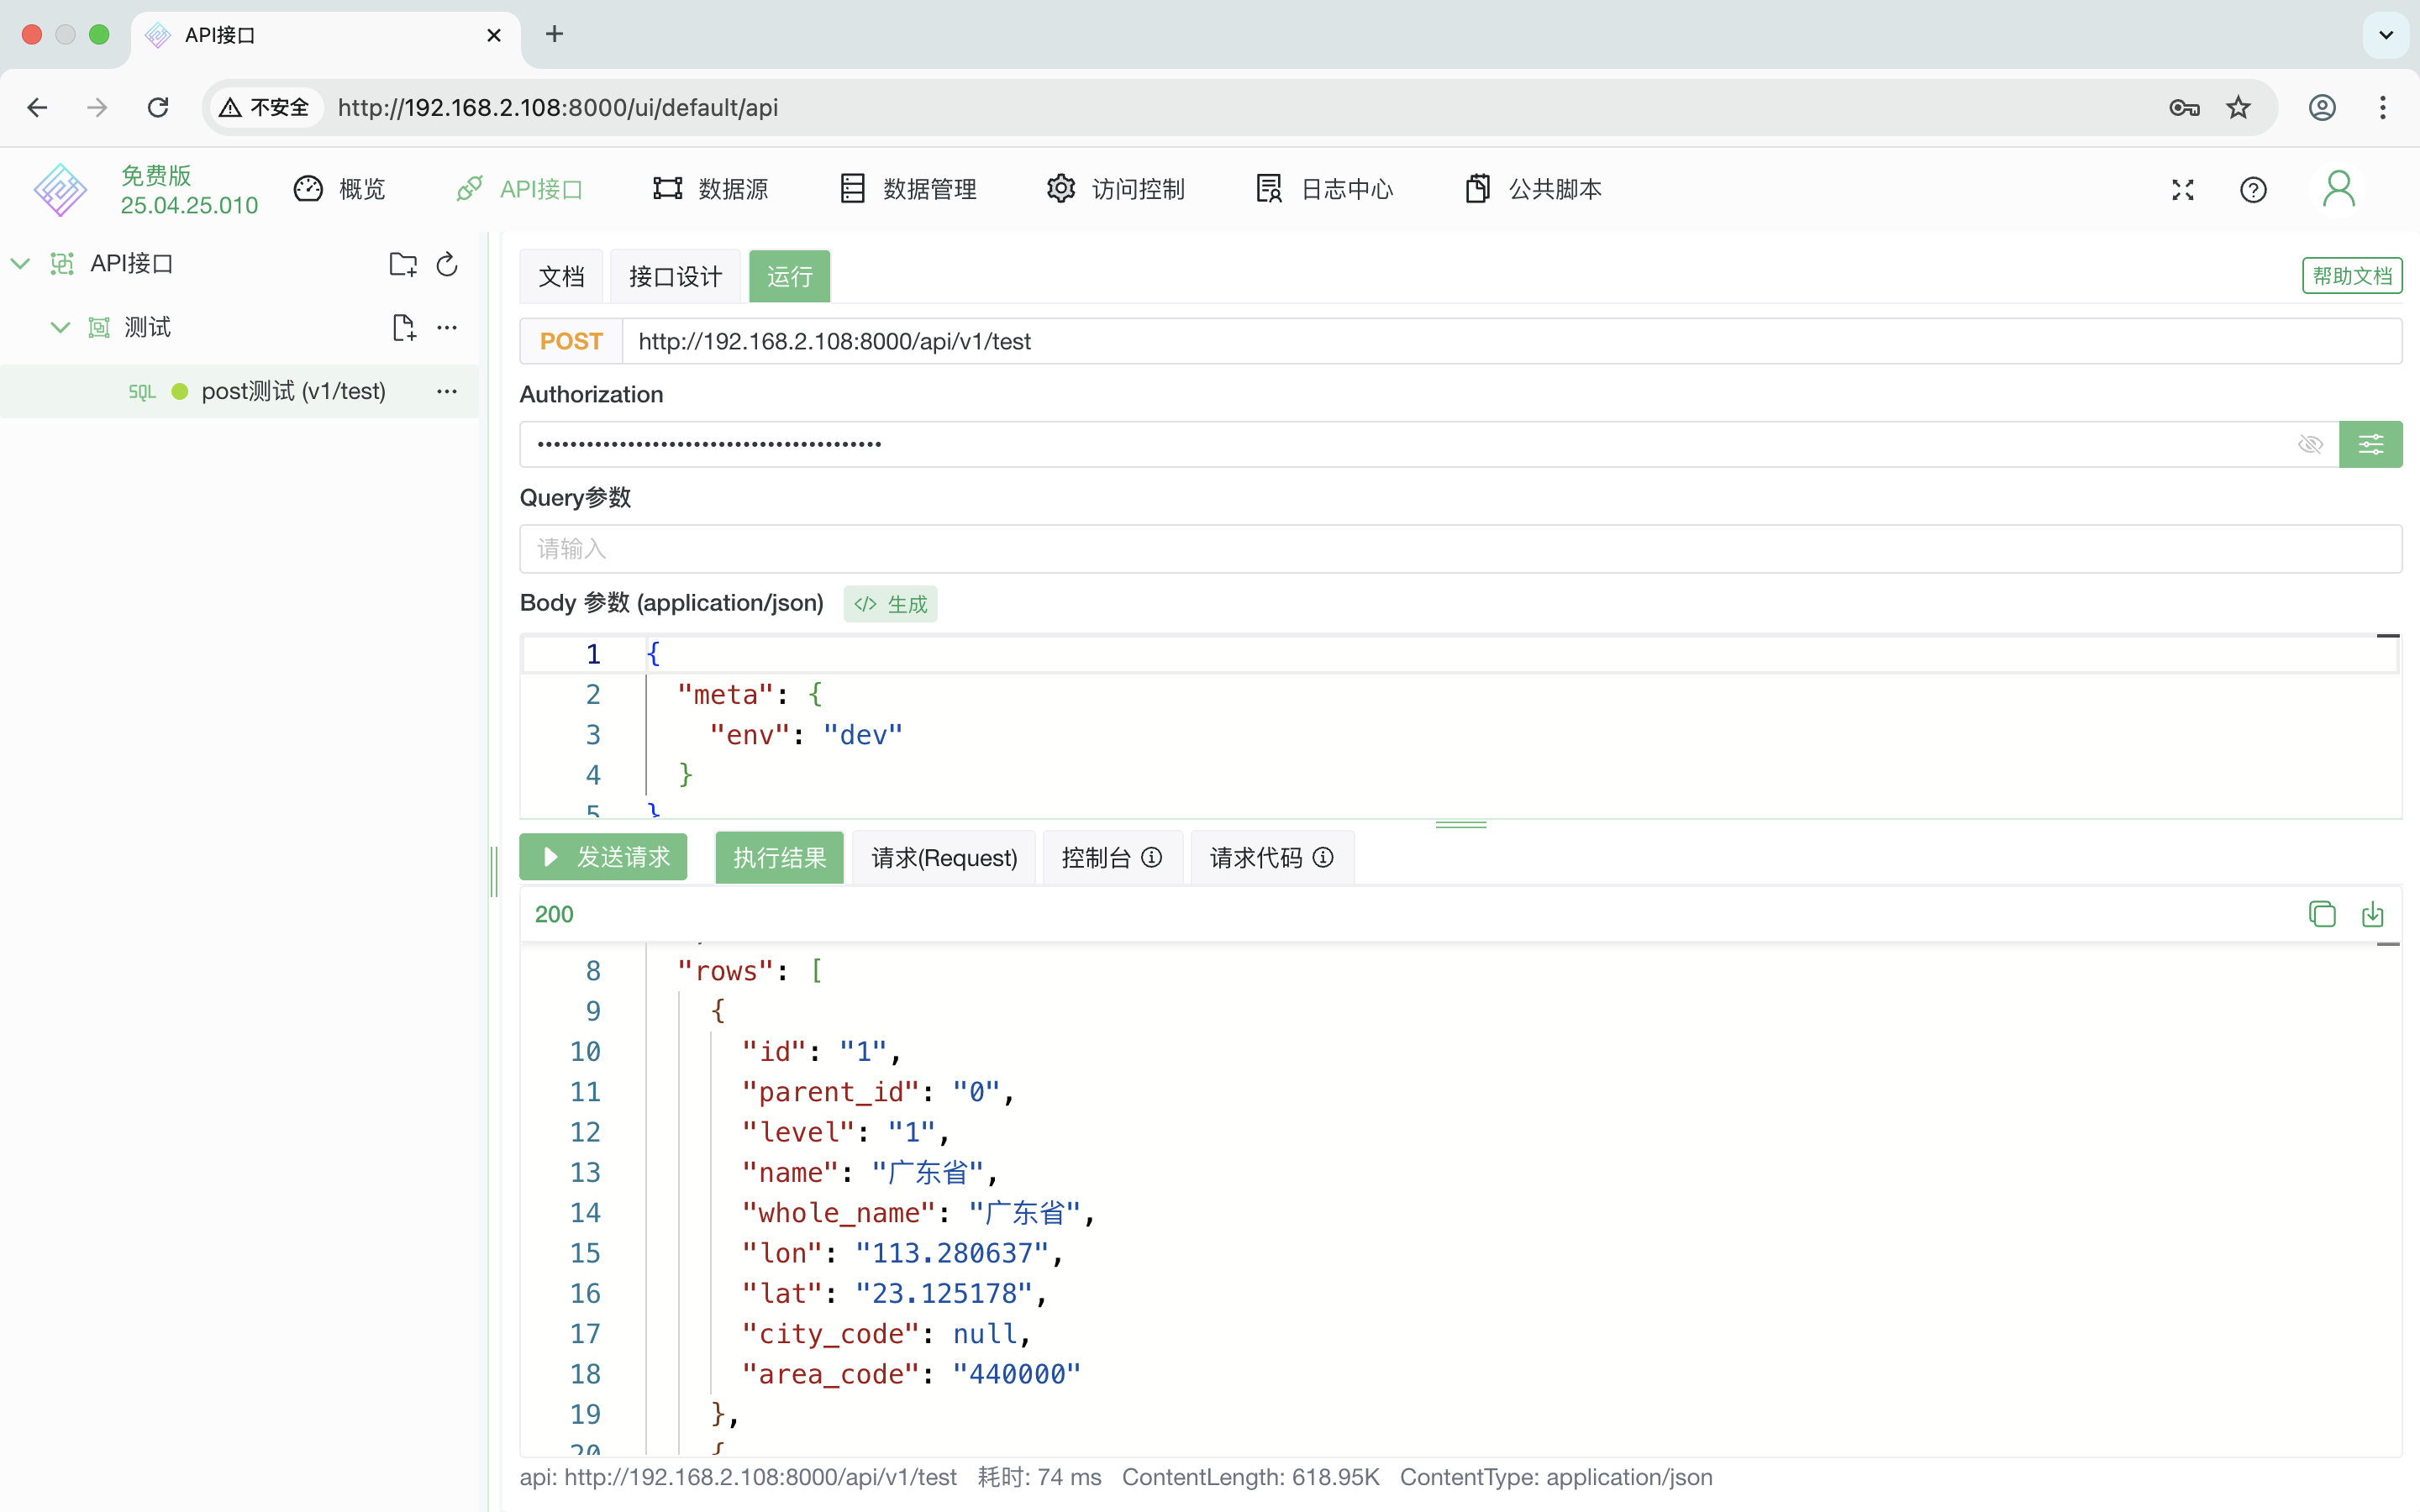Screen dimensions: 2420x1512
Task: Open the help question-mark icon
Action: 2253,189
